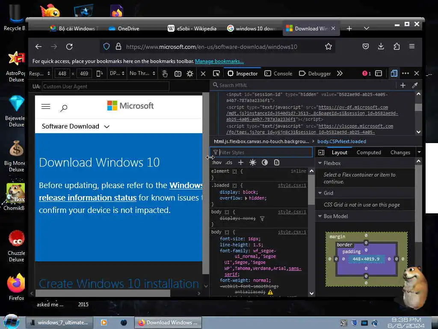Show more developer tools tabs chevron
This screenshot has height=329, width=438.
(340, 73)
